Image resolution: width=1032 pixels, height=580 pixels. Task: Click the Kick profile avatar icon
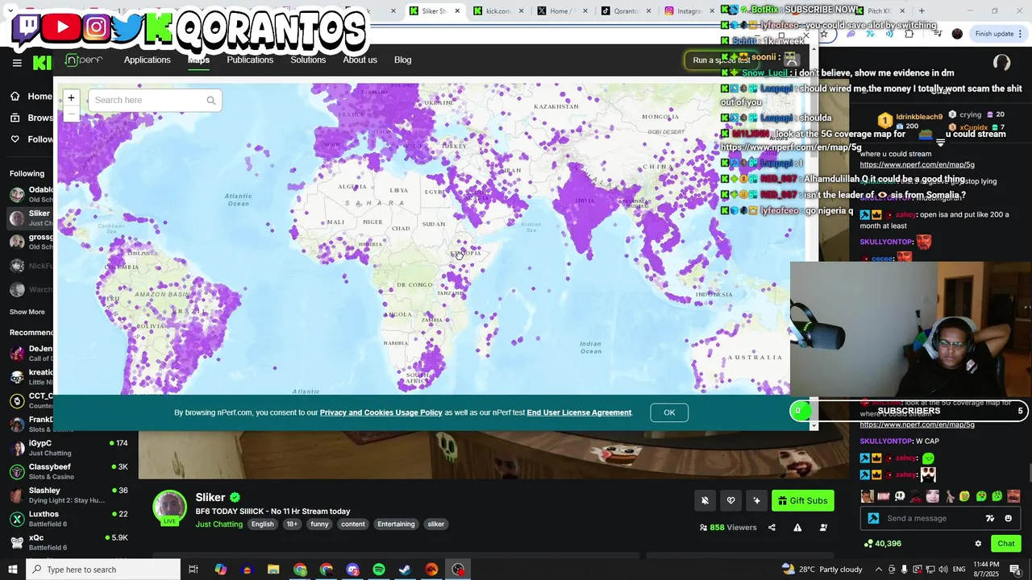(x=1001, y=62)
